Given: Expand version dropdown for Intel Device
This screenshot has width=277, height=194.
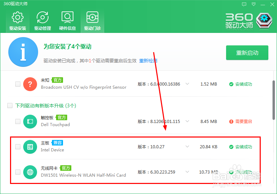Looking at the screenshot, I should point(187,147).
